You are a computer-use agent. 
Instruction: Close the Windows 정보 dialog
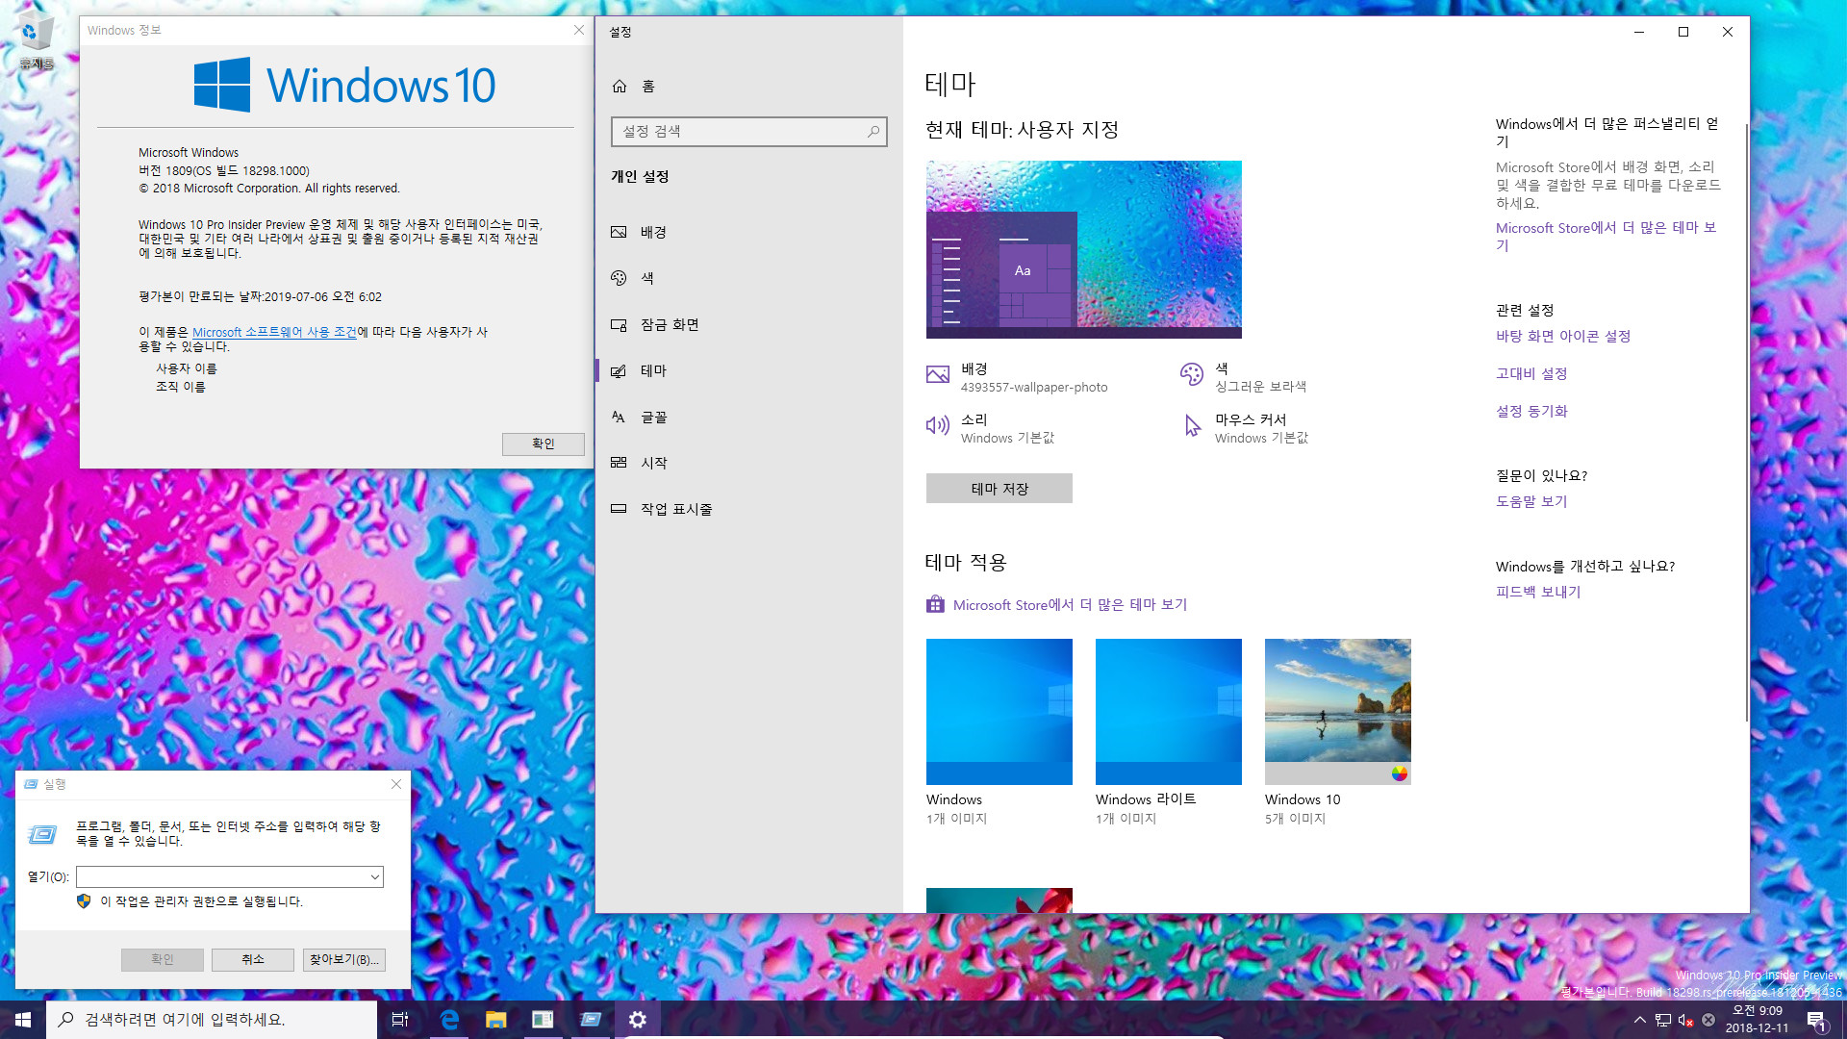578,31
